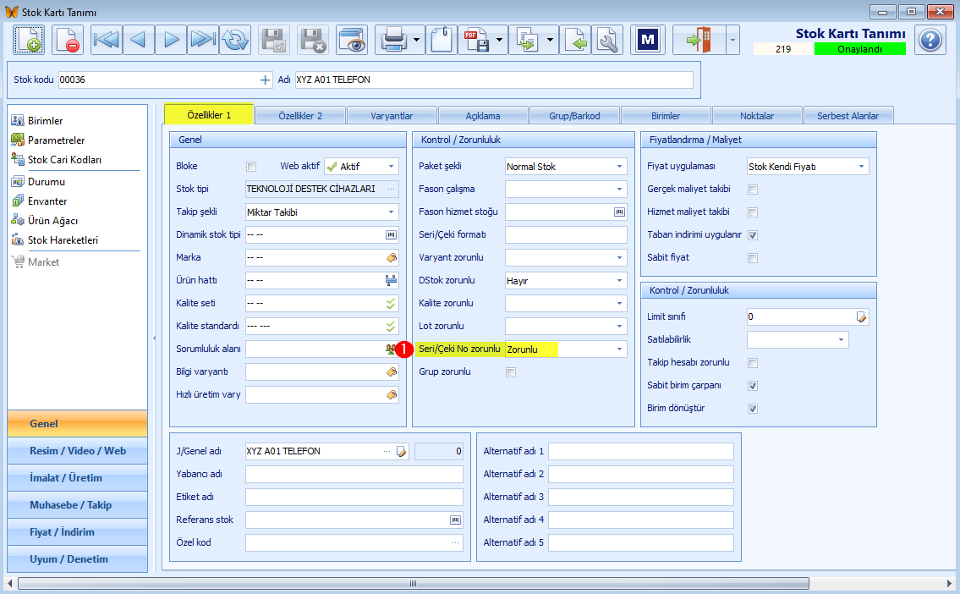Open the Muhasebe / Takip section
Viewport: 960px width, 594px height.
click(77, 505)
